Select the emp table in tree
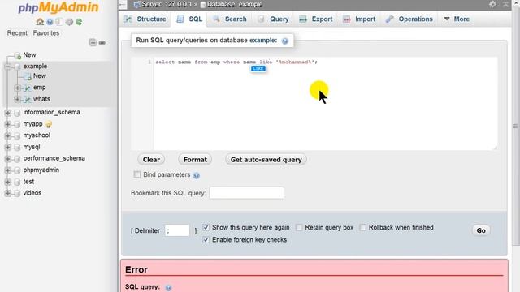The image size is (520, 292). click(40, 88)
